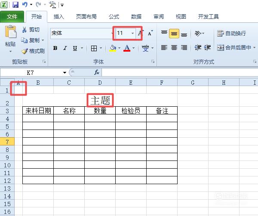Toggle the highlighted middle vertical align icon
The width and height of the screenshot is (258, 216).
(174, 34)
